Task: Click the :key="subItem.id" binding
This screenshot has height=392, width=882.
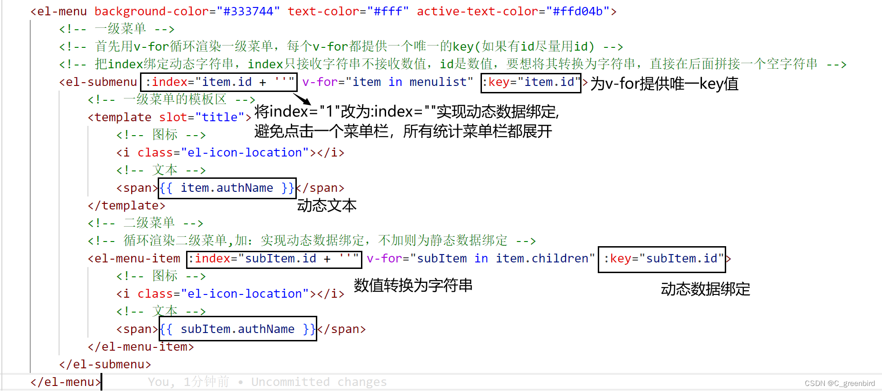Action: pos(664,258)
